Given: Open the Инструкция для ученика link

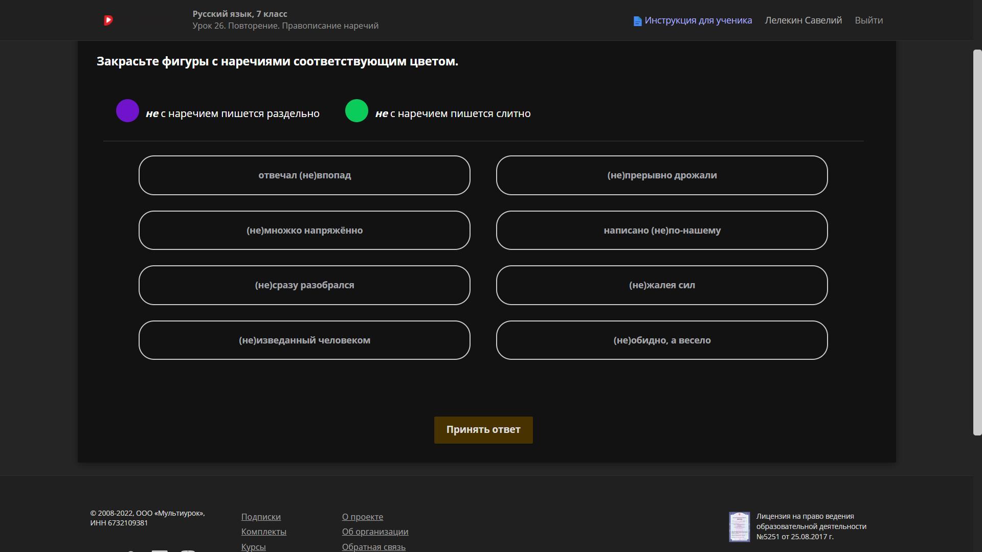Looking at the screenshot, I should pos(698,20).
